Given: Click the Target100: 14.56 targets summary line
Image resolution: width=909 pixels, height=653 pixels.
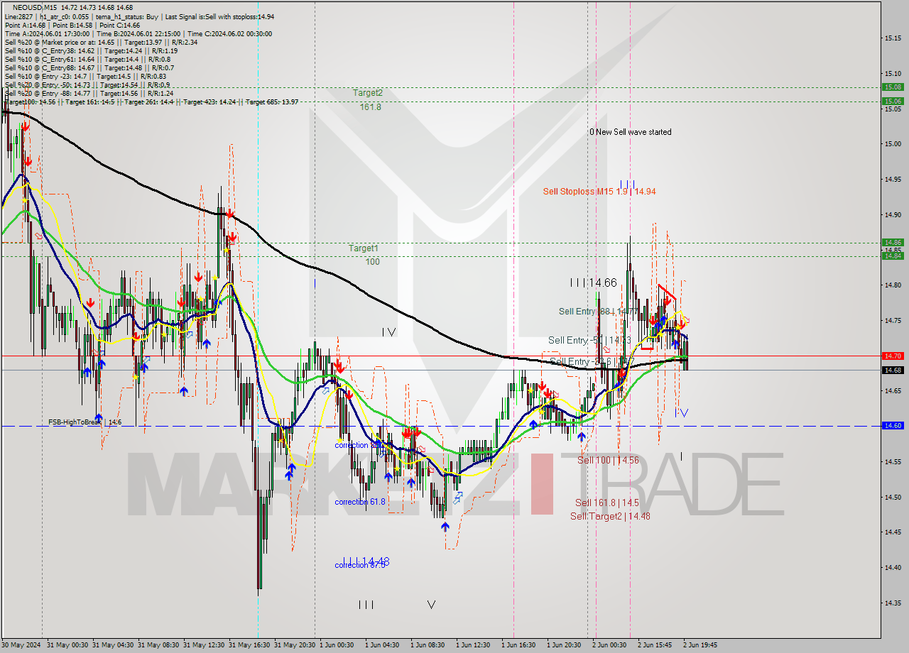Looking at the screenshot, I should coord(151,101).
